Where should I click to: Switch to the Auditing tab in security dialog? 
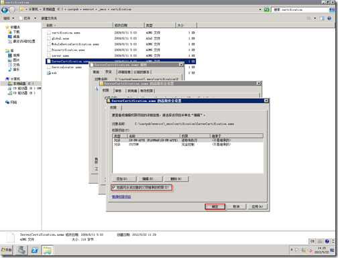coord(118,90)
